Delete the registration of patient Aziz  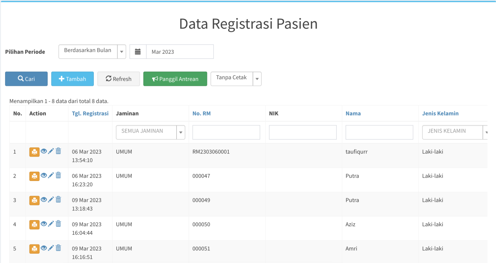tap(58, 224)
